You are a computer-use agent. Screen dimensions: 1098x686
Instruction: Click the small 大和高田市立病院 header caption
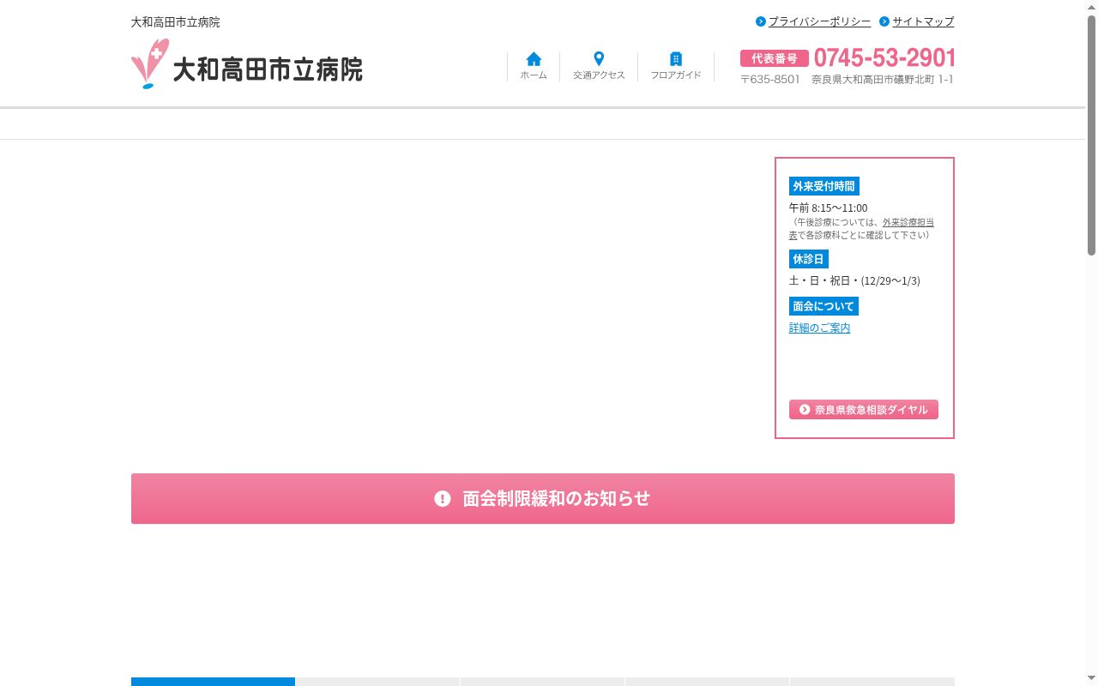pos(175,22)
